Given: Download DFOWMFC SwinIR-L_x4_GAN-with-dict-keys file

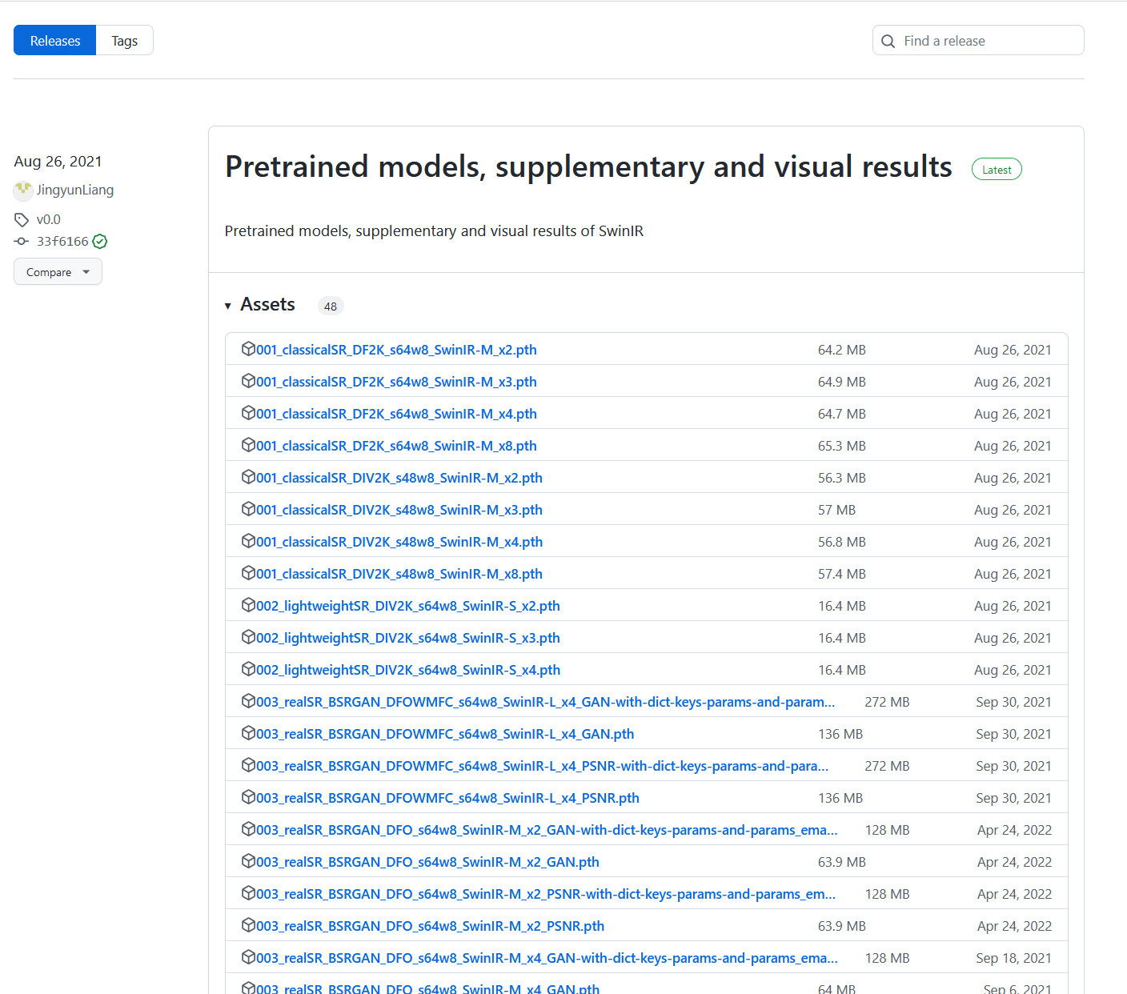Looking at the screenshot, I should [x=545, y=702].
